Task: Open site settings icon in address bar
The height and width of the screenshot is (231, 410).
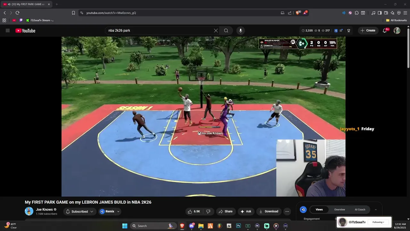Action: coord(81,13)
